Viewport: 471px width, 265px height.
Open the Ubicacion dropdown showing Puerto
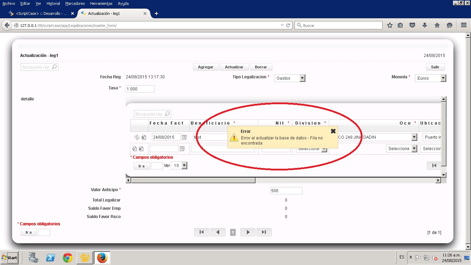click(432, 137)
